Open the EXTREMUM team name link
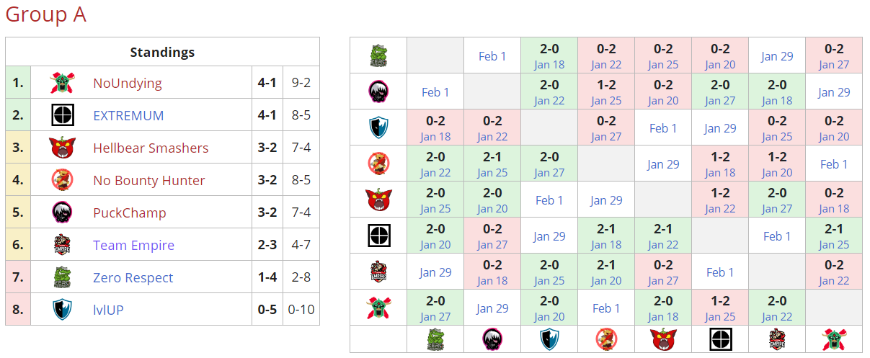This screenshot has height=358, width=870. click(x=128, y=115)
